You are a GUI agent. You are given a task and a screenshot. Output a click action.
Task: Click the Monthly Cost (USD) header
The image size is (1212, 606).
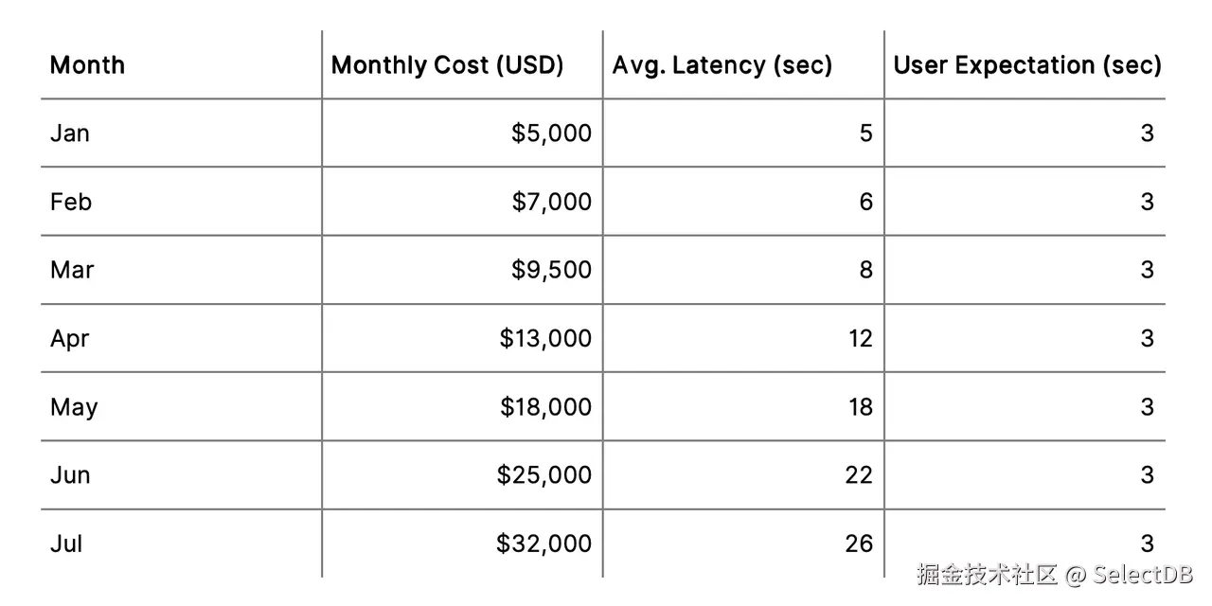[x=447, y=65]
